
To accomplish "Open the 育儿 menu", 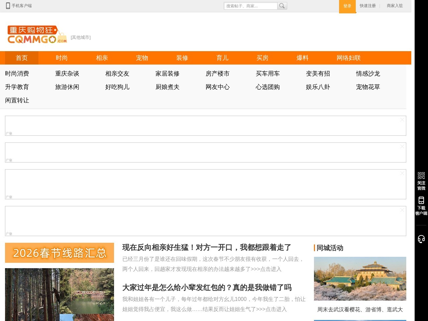I will point(222,58).
